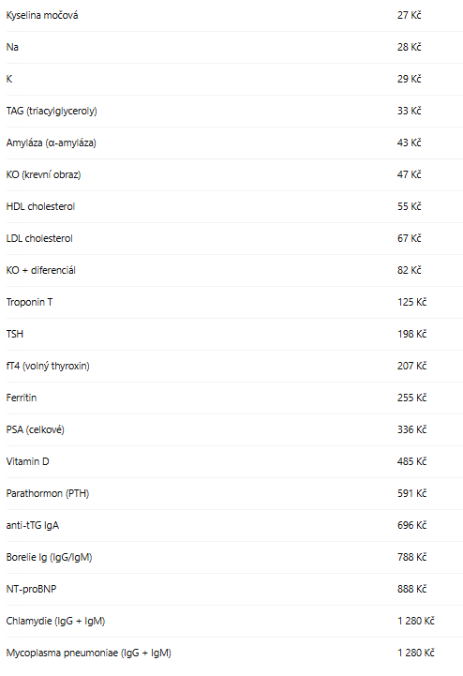Image resolution: width=463 pixels, height=676 pixels.
Task: Select anti-tTG IgA row
Action: [x=234, y=526]
